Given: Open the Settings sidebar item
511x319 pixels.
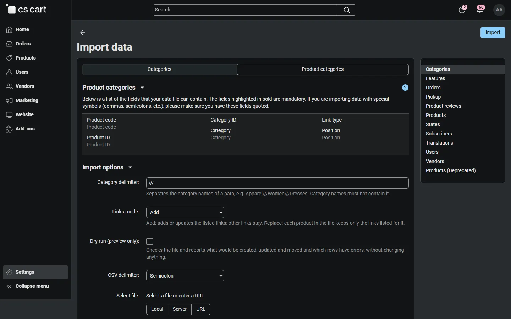Looking at the screenshot, I should click(x=35, y=272).
